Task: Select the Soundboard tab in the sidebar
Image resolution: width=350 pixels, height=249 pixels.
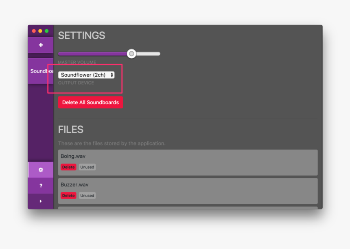Action: [41, 71]
